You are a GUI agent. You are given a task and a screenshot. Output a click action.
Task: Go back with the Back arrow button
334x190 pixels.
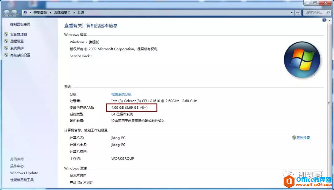tap(7, 13)
